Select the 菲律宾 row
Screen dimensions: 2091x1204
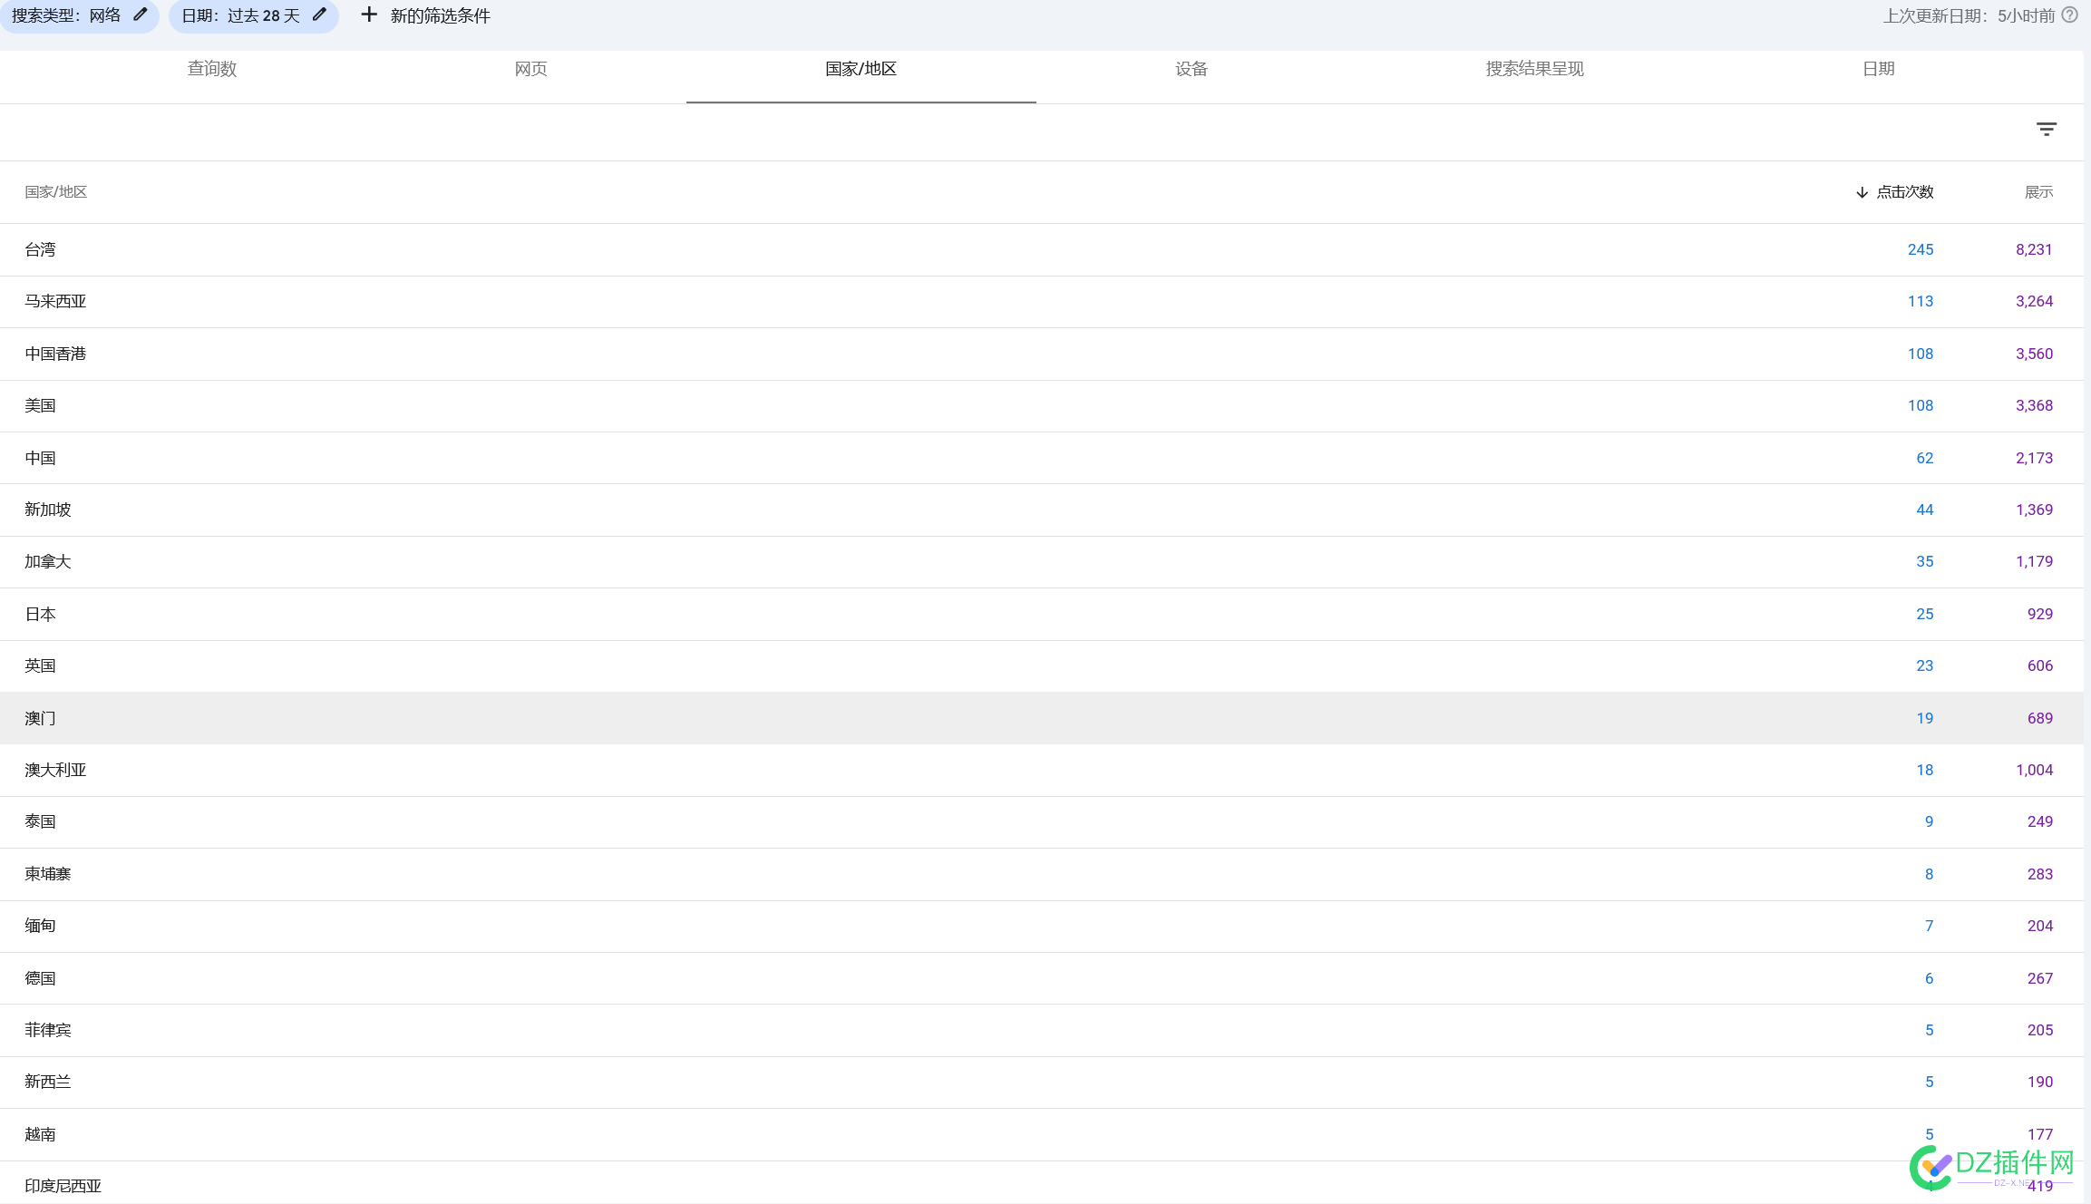(x=1042, y=1030)
